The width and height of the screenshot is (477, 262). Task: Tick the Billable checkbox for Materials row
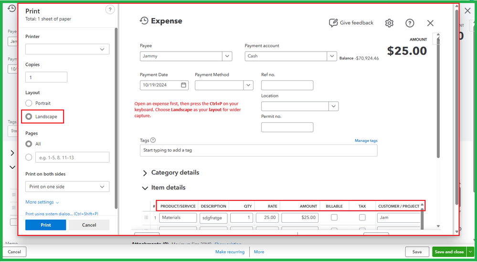(x=334, y=218)
